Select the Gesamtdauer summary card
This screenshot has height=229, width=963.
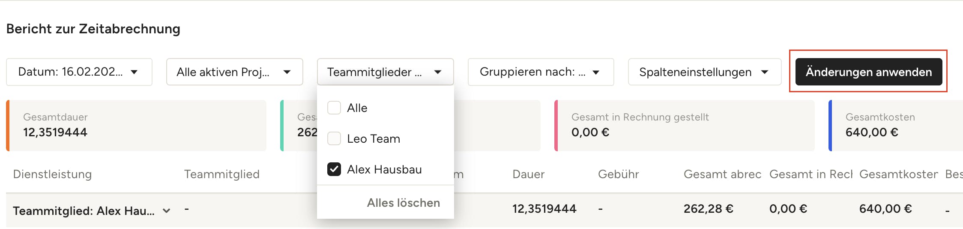[x=136, y=126]
